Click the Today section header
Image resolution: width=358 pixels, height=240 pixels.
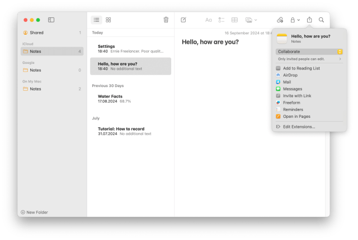tap(97, 33)
